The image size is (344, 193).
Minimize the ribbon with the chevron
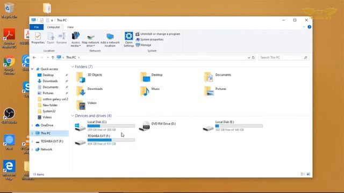[304, 27]
